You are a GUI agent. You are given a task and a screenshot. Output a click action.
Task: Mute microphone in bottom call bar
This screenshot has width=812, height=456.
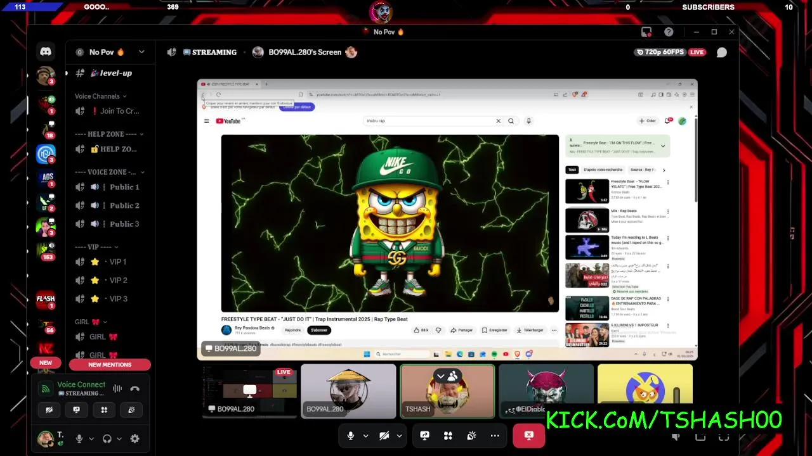(x=350, y=436)
